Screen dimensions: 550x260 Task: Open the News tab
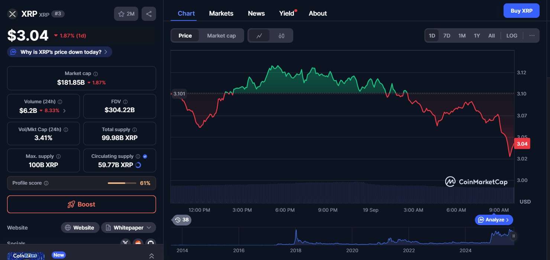coord(256,13)
